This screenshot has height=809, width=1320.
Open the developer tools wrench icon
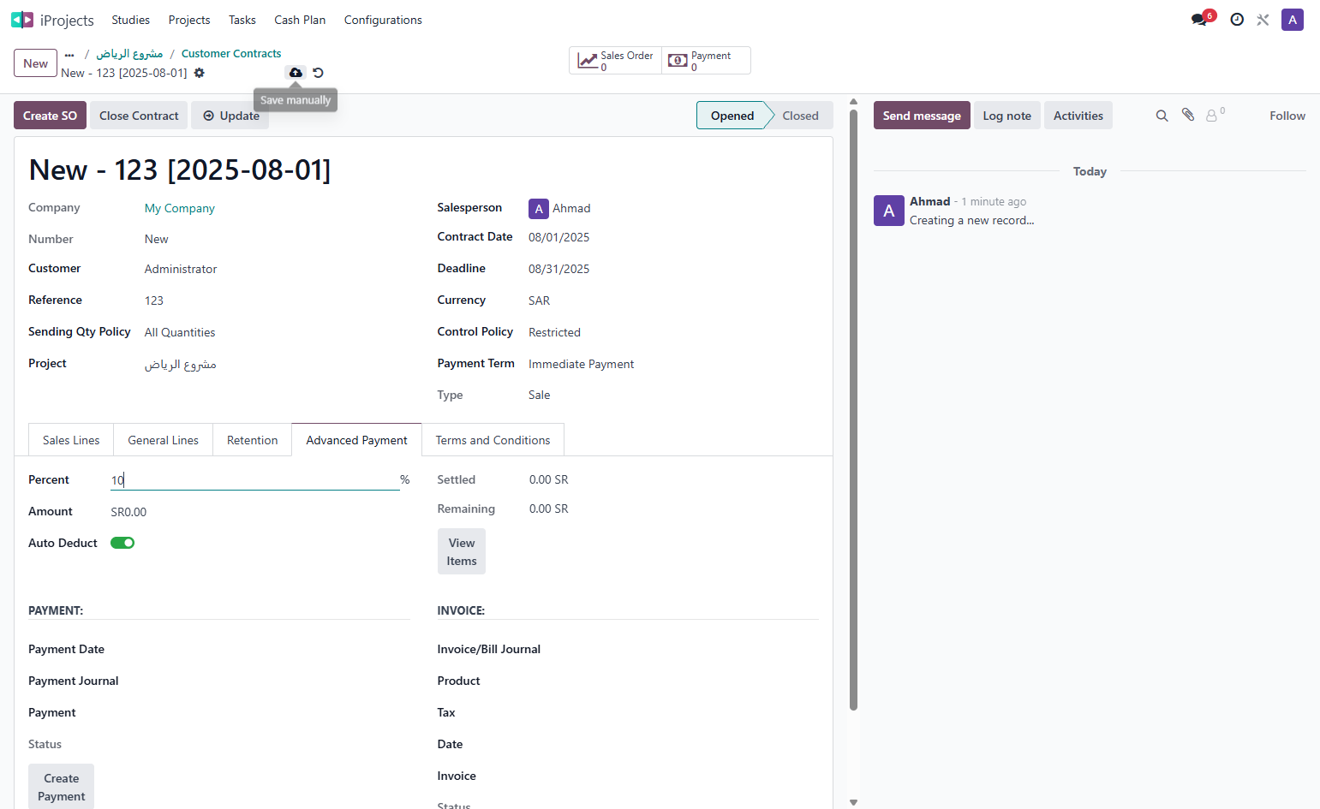[x=1263, y=20]
